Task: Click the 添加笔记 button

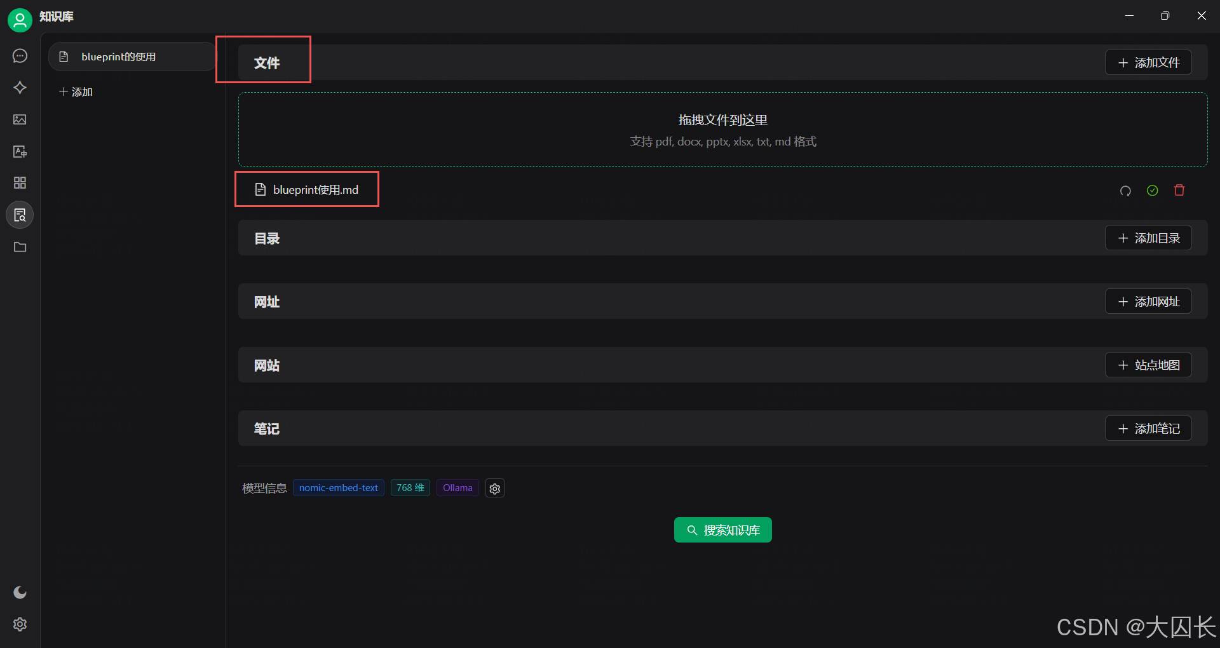Action: (1148, 429)
